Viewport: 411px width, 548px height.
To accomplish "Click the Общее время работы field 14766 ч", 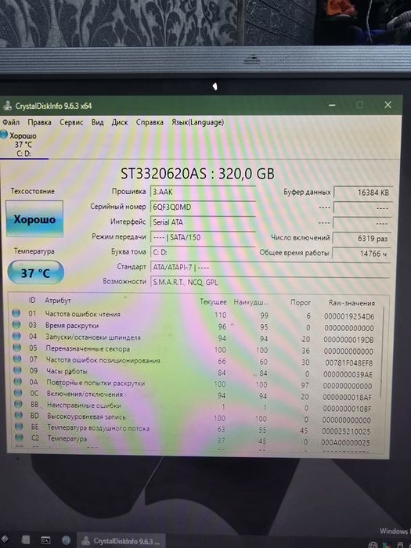I will 361,254.
